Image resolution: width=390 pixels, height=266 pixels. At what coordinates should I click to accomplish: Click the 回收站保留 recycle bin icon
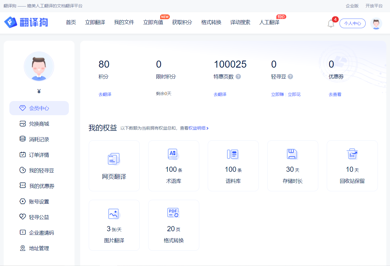[x=352, y=154]
